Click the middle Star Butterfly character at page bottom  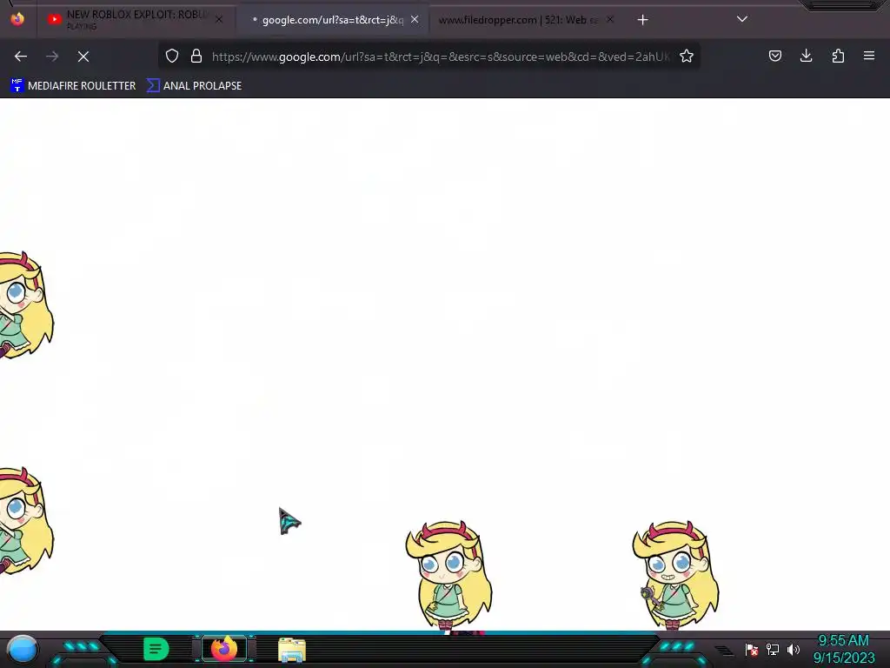tap(448, 576)
